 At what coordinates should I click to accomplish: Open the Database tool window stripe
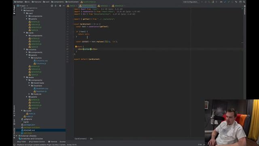[x=244, y=10]
